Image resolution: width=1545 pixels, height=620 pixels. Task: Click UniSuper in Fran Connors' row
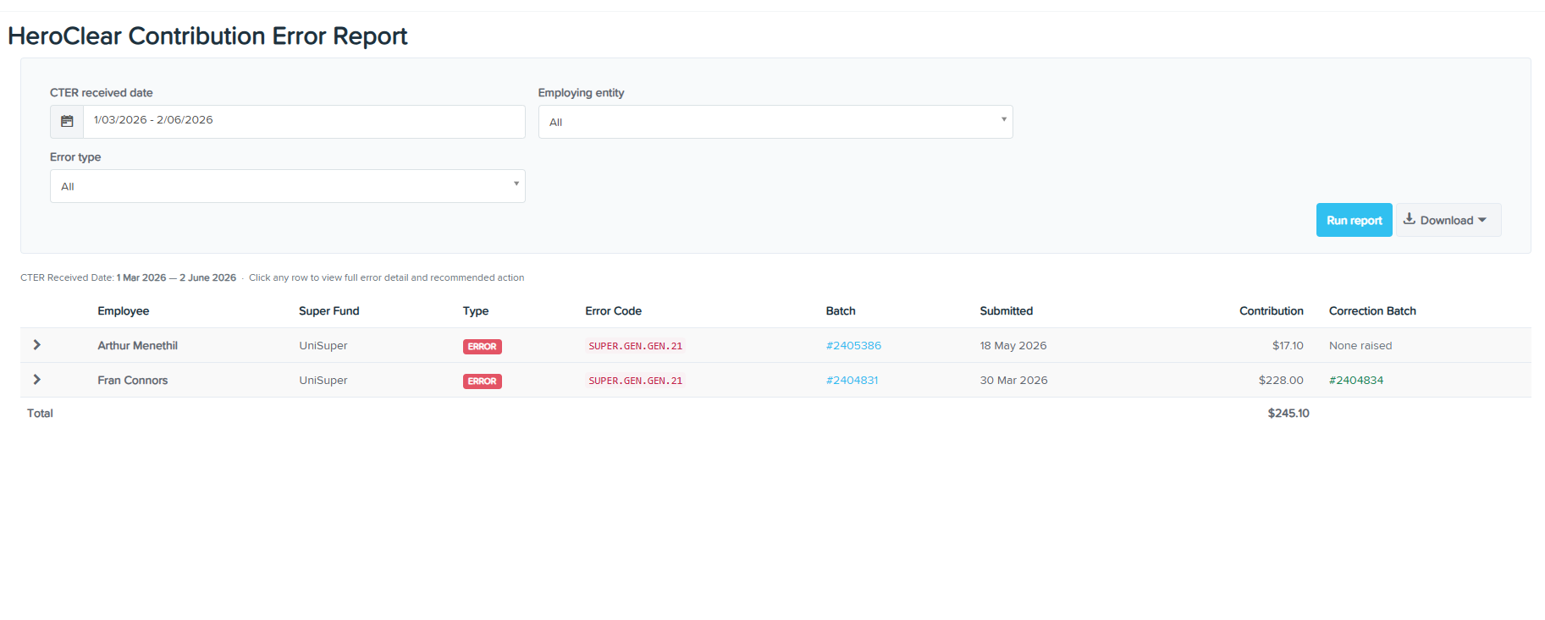coord(323,381)
